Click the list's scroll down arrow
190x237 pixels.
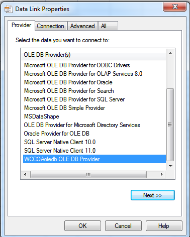pyautogui.click(x=170, y=166)
